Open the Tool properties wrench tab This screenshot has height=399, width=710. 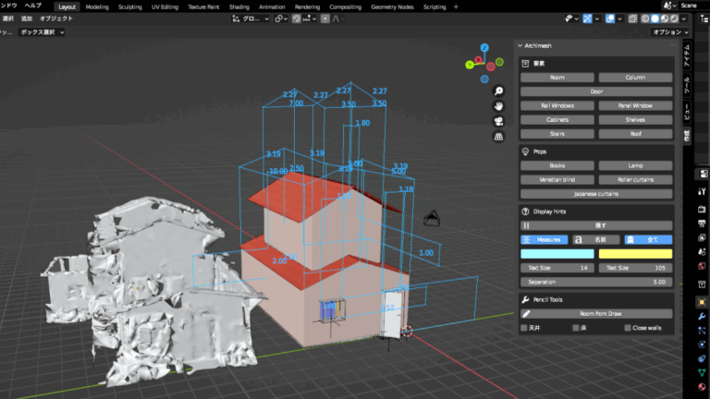click(x=702, y=317)
